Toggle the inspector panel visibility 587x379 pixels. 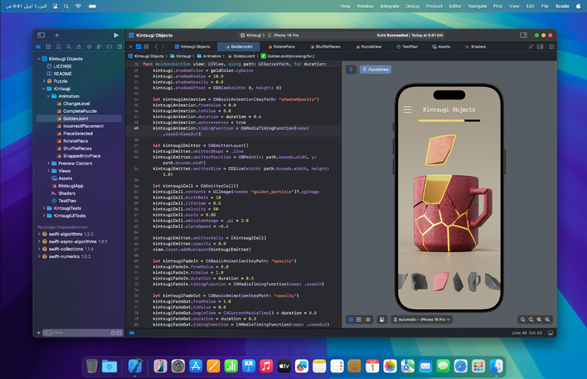[524, 35]
